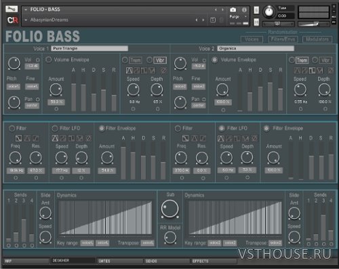Switch to the DESIGNER tab
Image resolution: width=339 pixels, height=269 pixels.
tap(73, 261)
